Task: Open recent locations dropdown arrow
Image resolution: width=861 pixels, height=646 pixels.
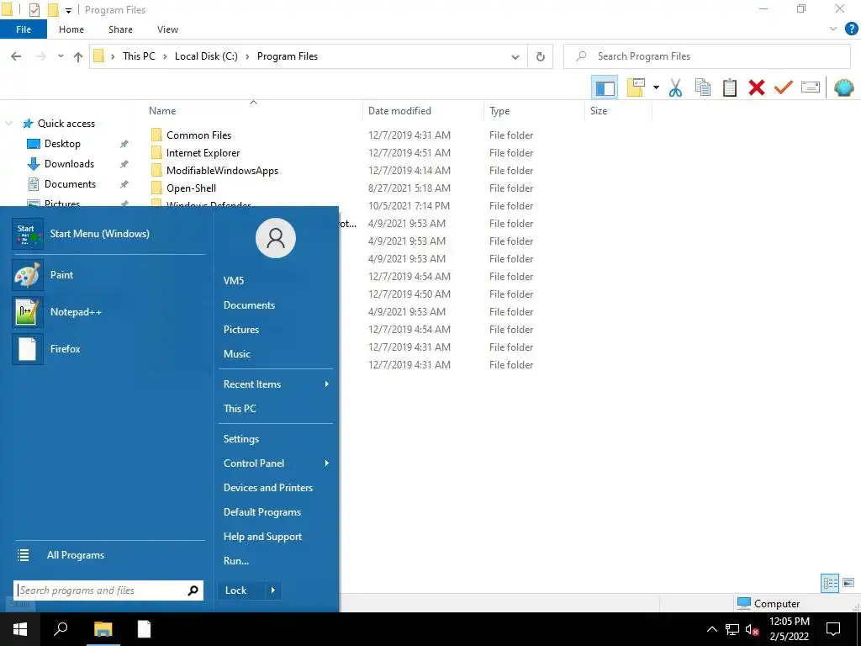Action: pyautogui.click(x=61, y=56)
